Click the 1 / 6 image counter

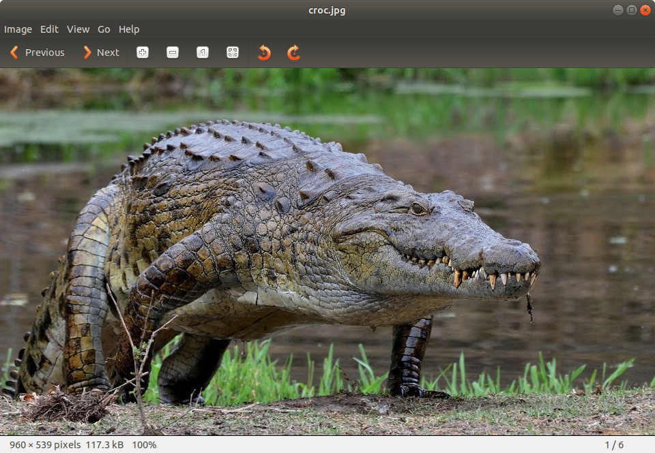614,445
